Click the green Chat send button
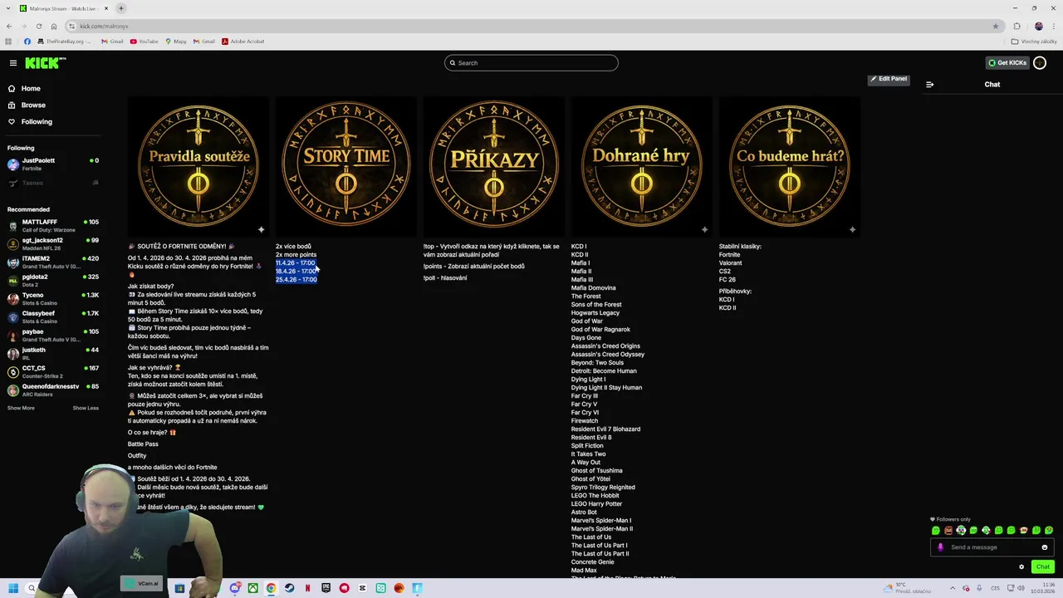1063x598 pixels. click(1043, 567)
